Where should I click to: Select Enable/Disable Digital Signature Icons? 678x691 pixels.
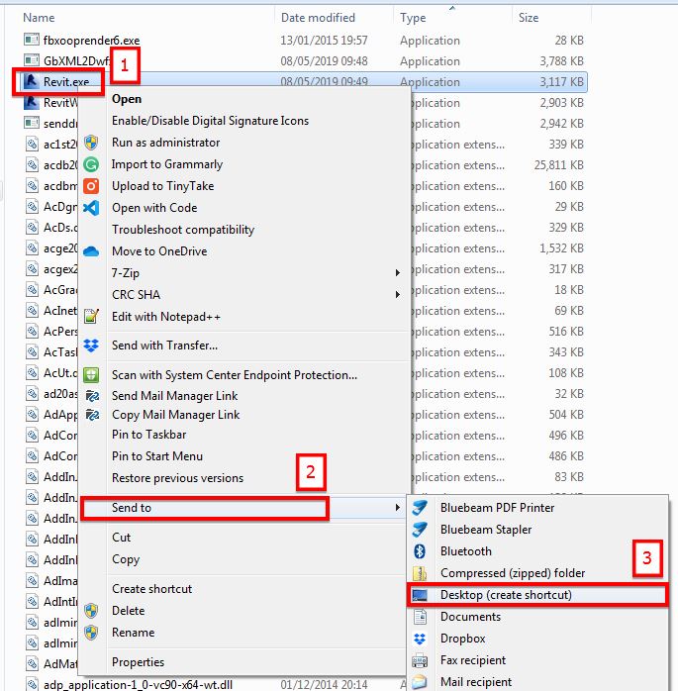point(210,121)
